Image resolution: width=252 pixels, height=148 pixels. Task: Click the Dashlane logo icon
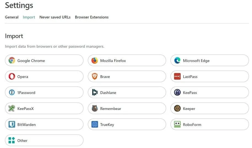pyautogui.click(x=95, y=92)
